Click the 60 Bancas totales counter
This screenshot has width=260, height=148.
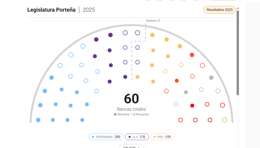132,102
